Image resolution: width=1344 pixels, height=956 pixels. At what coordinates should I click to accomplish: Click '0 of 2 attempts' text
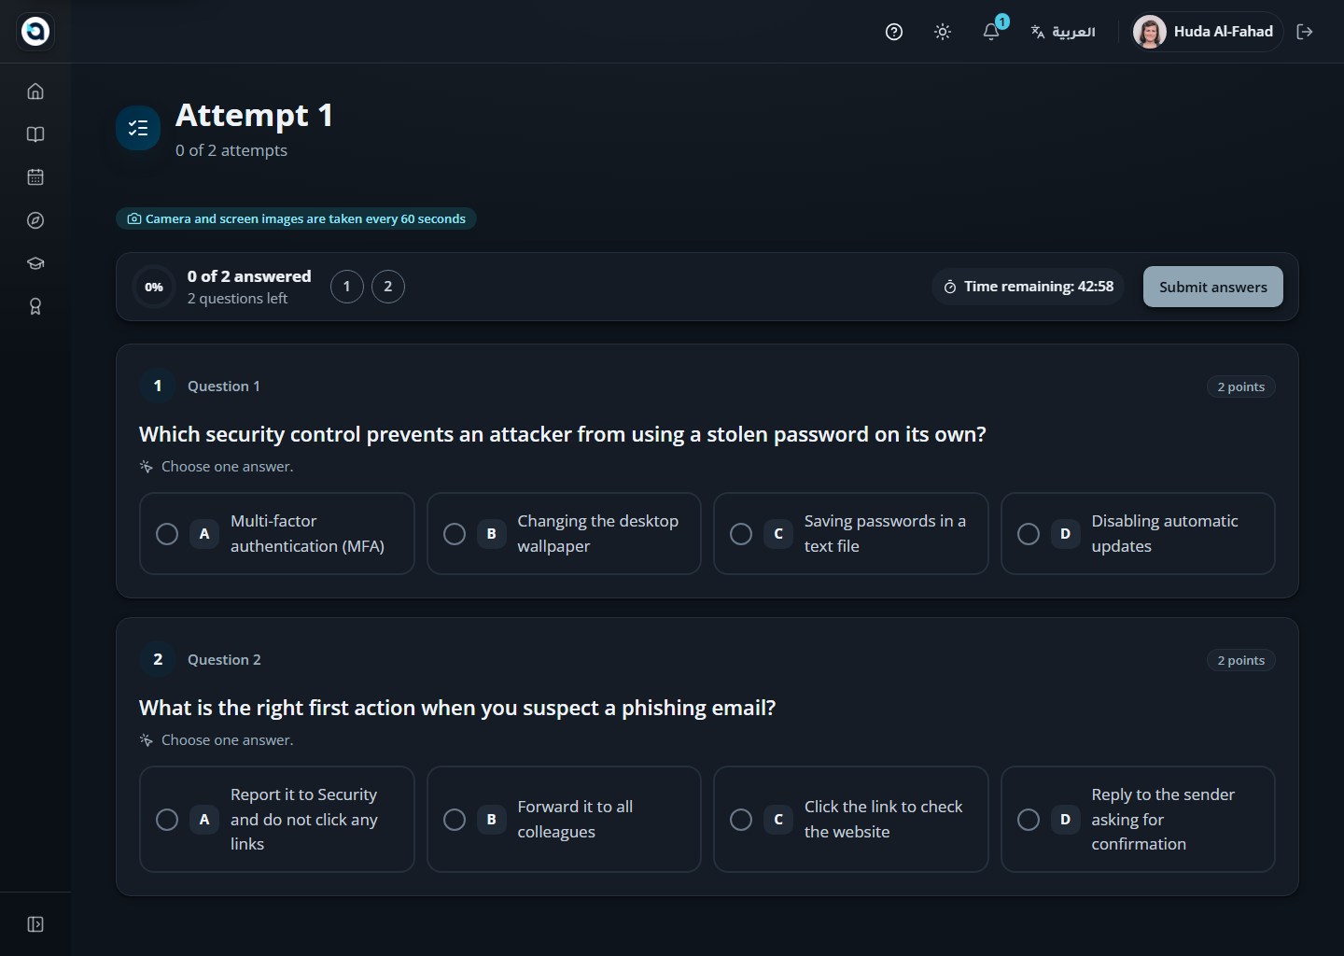231,150
